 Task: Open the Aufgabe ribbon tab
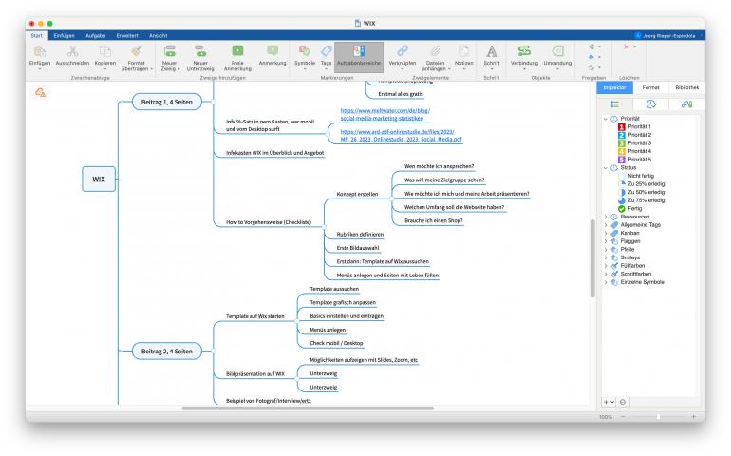point(96,35)
